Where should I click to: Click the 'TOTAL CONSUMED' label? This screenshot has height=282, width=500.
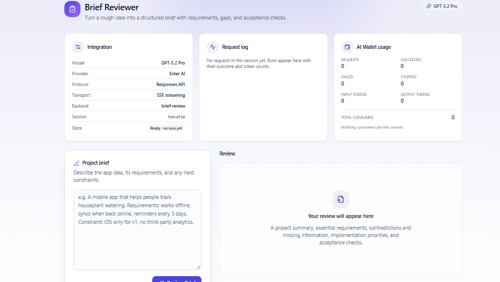(357, 117)
